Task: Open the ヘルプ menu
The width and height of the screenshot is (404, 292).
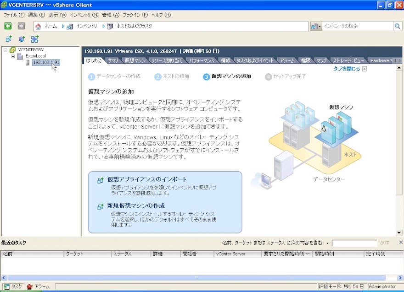Action: click(161, 15)
